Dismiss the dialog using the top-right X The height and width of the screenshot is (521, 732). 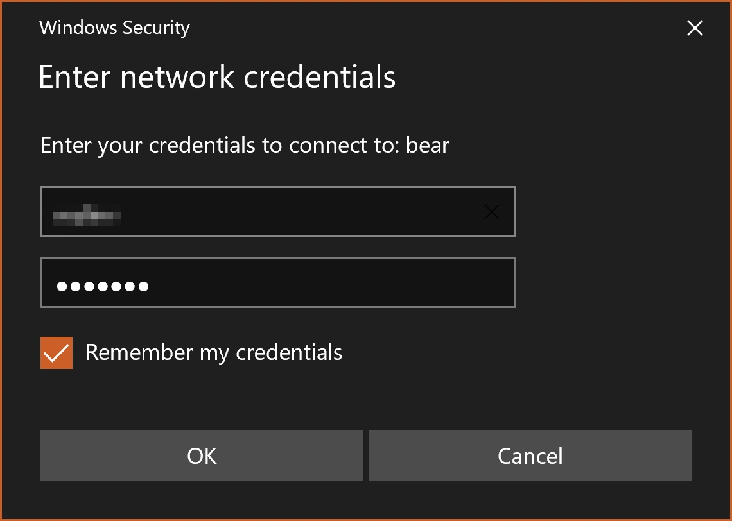tap(695, 28)
